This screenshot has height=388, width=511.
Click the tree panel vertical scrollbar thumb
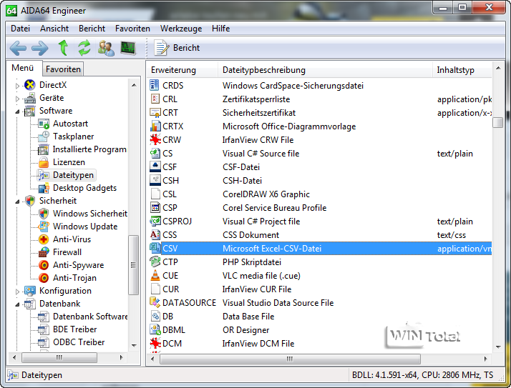133,264
